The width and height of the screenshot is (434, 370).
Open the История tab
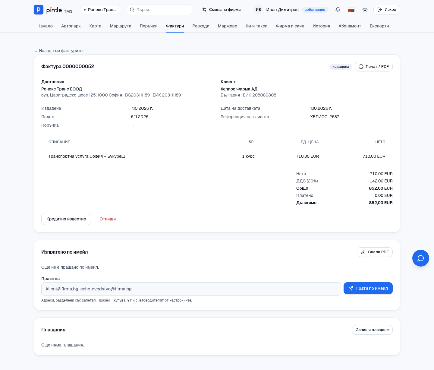321,26
